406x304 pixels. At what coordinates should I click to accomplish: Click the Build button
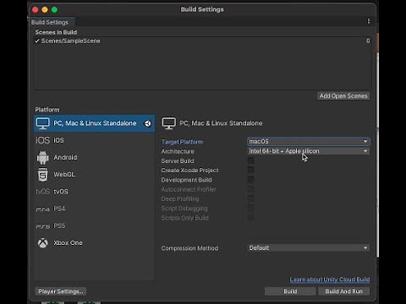click(x=290, y=291)
